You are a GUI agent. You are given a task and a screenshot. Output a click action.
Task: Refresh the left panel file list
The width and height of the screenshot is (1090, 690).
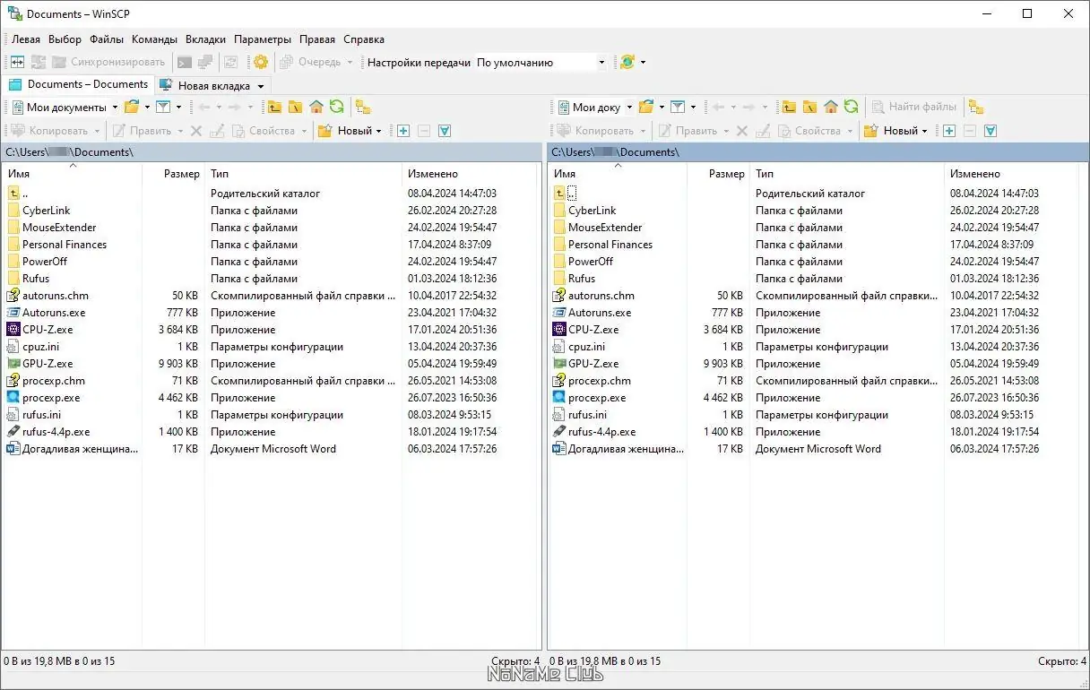tap(337, 107)
